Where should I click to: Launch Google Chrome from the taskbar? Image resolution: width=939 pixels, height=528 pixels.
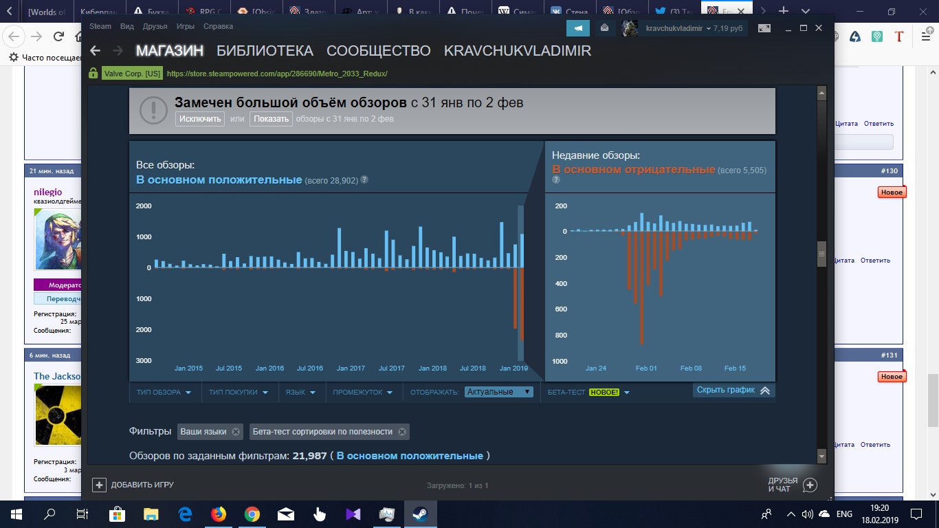click(252, 514)
